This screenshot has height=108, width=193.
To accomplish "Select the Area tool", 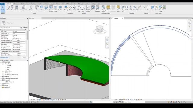I will tap(108, 8).
